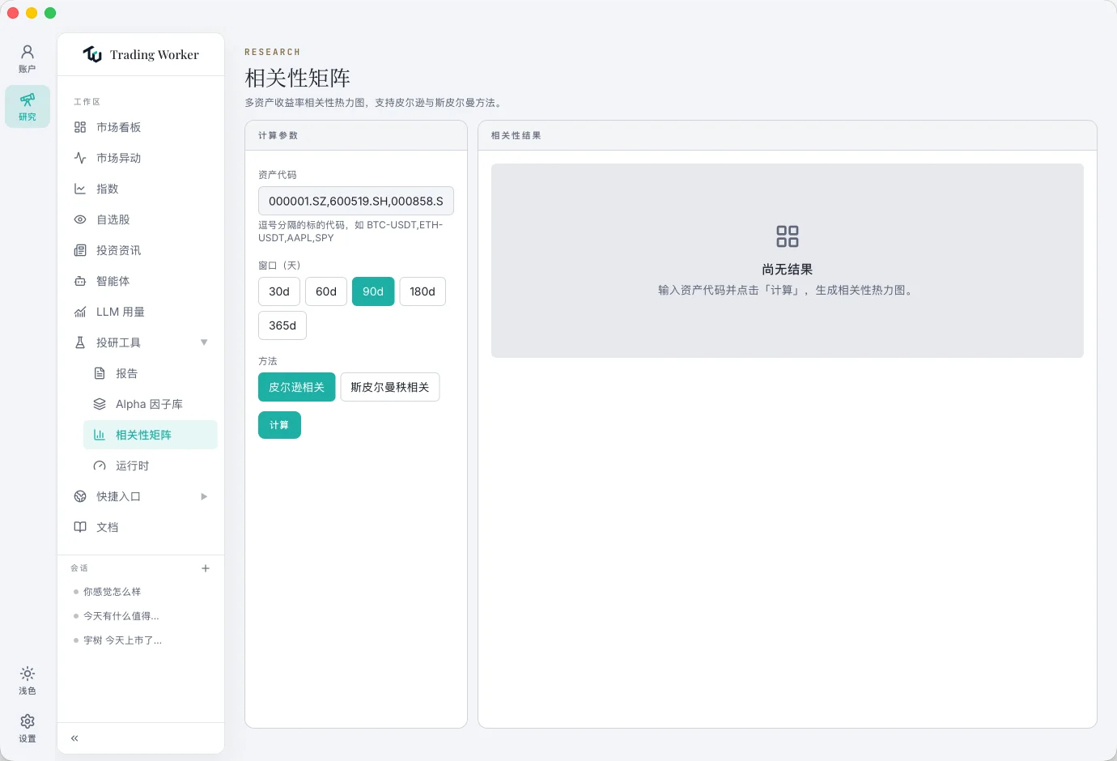Click the LLM 用量 label text
This screenshot has height=761, width=1117.
tap(121, 312)
